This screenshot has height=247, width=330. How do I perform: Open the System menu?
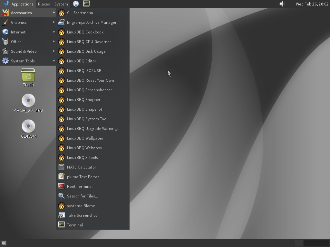pos(61,4)
